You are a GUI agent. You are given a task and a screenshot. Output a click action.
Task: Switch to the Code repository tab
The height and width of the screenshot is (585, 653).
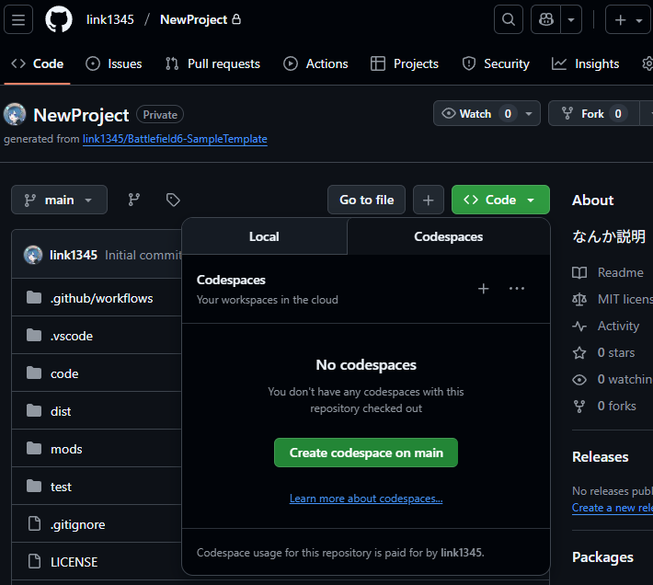pyautogui.click(x=38, y=63)
